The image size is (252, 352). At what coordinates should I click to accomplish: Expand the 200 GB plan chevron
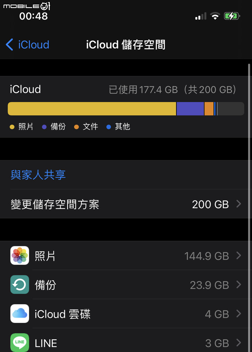239,204
